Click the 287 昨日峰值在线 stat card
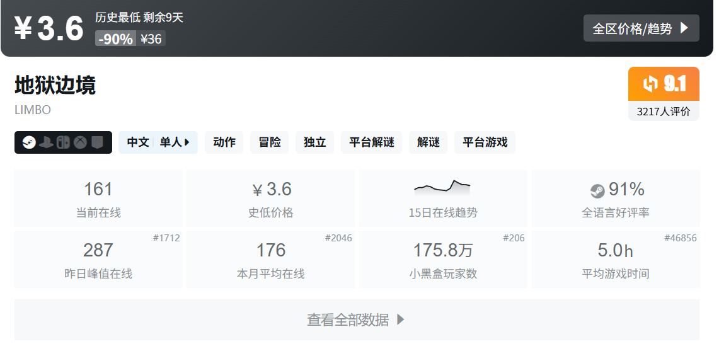This screenshot has width=719, height=356. coord(98,259)
